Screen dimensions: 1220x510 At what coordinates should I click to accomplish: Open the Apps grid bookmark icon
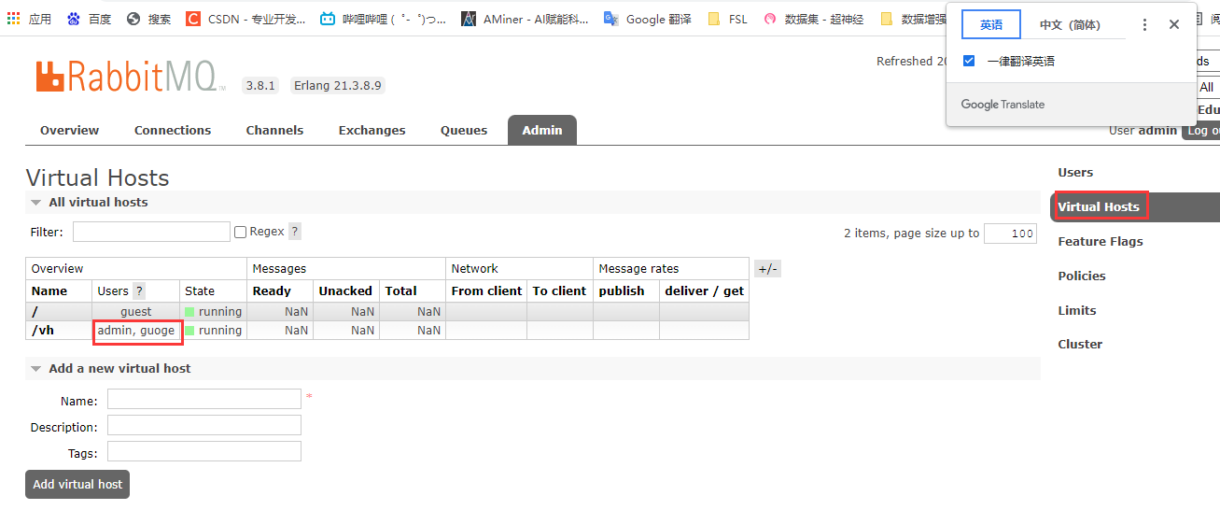13,19
